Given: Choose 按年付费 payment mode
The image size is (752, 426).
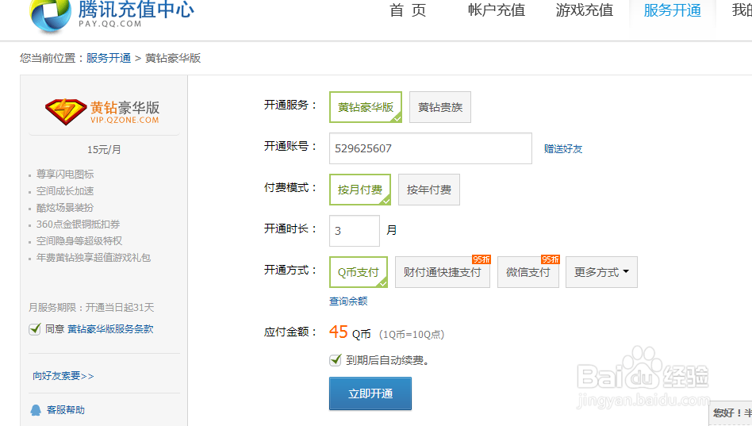Looking at the screenshot, I should click(x=429, y=190).
